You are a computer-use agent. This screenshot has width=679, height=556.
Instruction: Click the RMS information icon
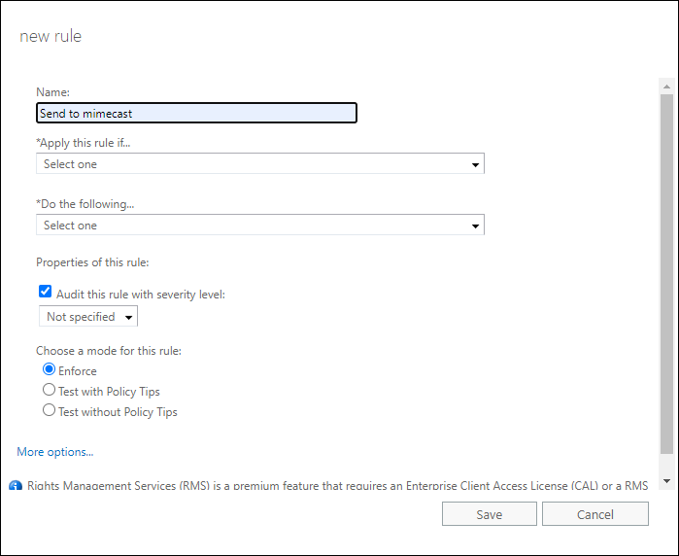(x=16, y=485)
